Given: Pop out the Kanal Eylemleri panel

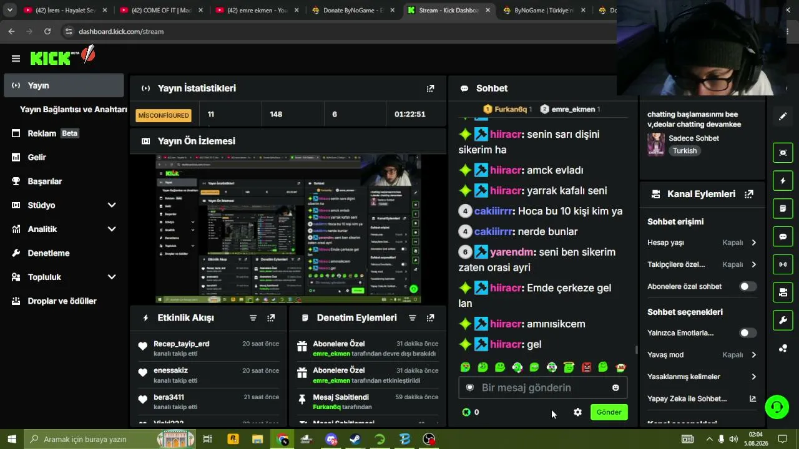Looking at the screenshot, I should tap(749, 194).
